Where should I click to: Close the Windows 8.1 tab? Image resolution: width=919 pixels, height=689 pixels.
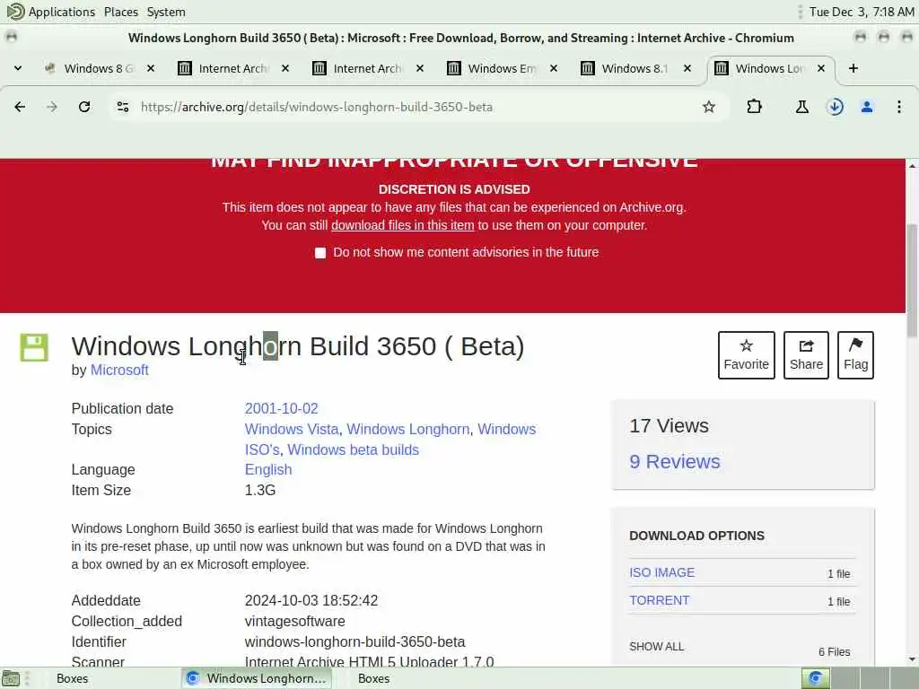(687, 68)
